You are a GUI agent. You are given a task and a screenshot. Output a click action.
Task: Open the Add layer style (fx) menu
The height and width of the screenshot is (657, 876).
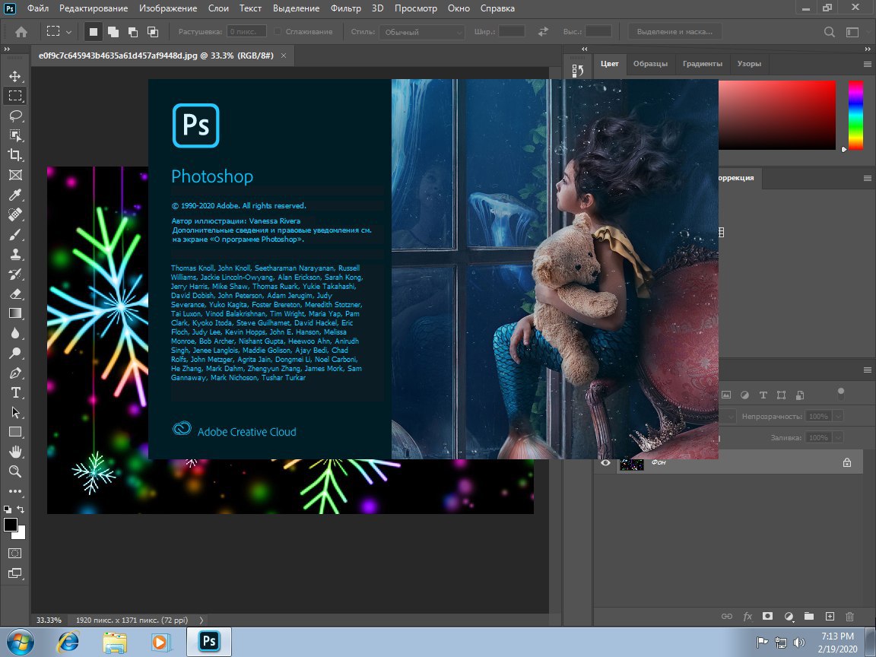(747, 616)
